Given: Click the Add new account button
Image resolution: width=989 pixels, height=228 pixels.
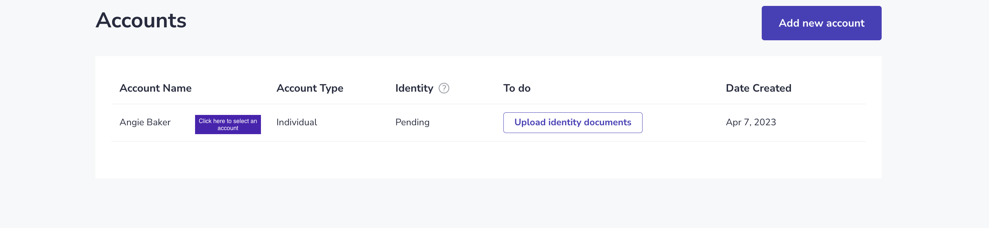Looking at the screenshot, I should tap(821, 23).
